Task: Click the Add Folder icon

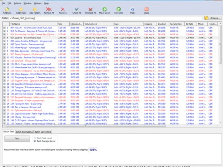Action: click(x=21, y=9)
